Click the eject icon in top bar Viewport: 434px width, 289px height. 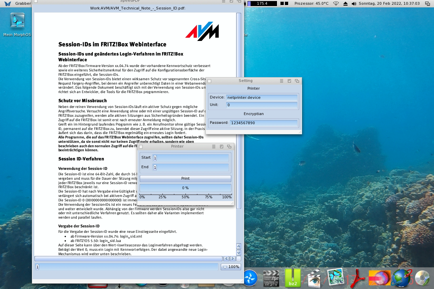coord(346,3)
